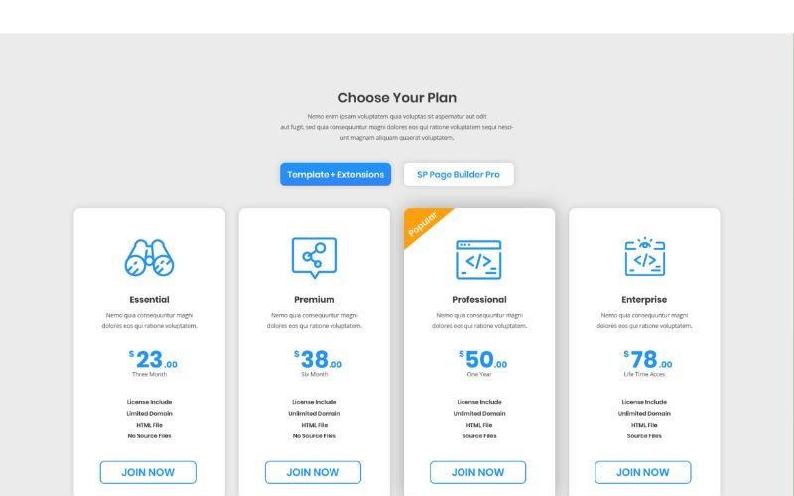Switch to Template + Extensions tab
Image resolution: width=794 pixels, height=496 pixels.
pos(335,175)
